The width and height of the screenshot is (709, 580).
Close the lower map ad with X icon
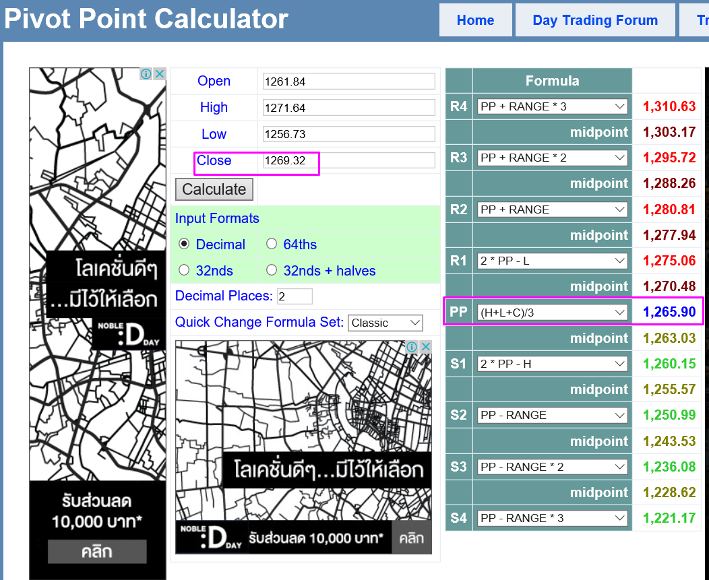pos(425,347)
